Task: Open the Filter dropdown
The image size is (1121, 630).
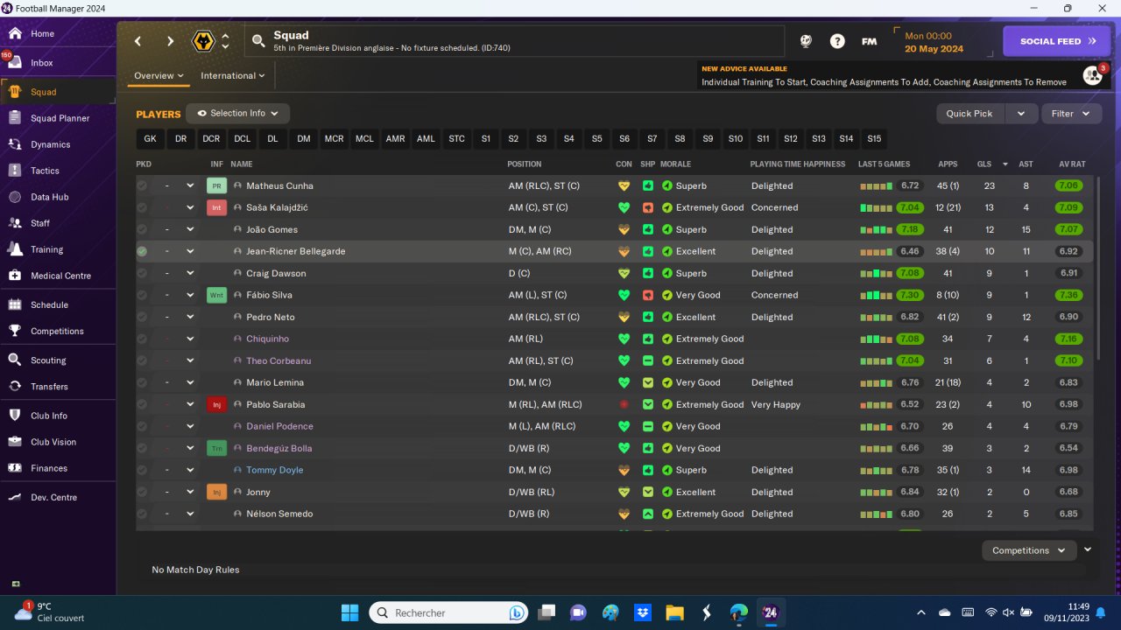Action: 1071,114
